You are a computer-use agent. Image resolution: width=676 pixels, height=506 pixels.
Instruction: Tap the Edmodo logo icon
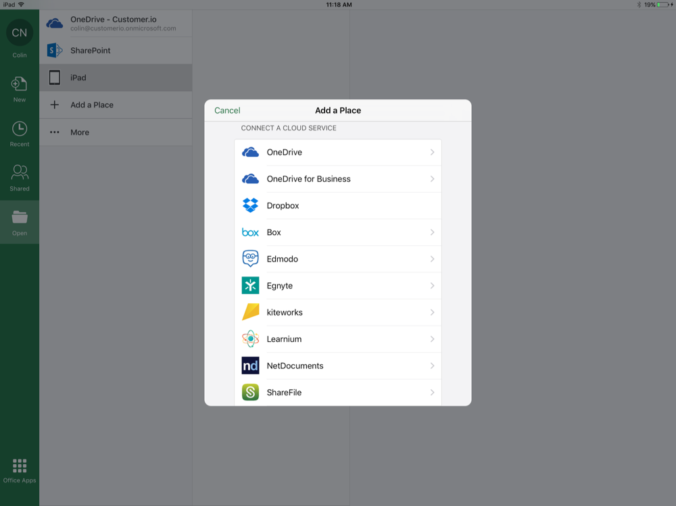[x=250, y=259]
